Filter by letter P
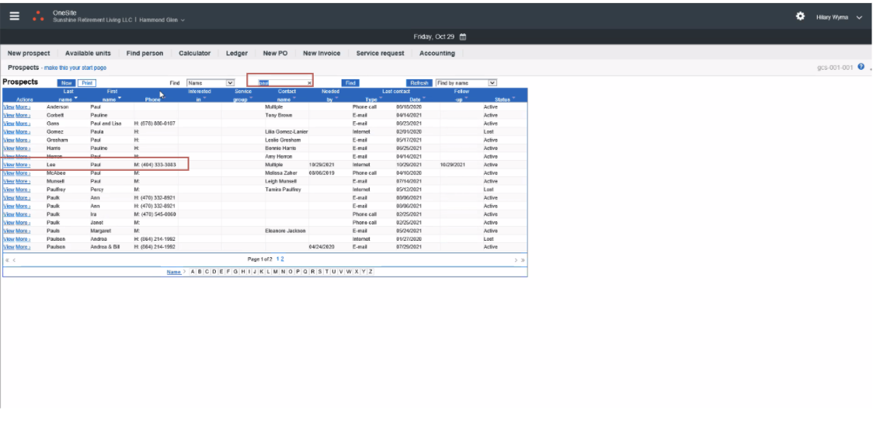Screen dimensions: 873x435 tap(298, 272)
